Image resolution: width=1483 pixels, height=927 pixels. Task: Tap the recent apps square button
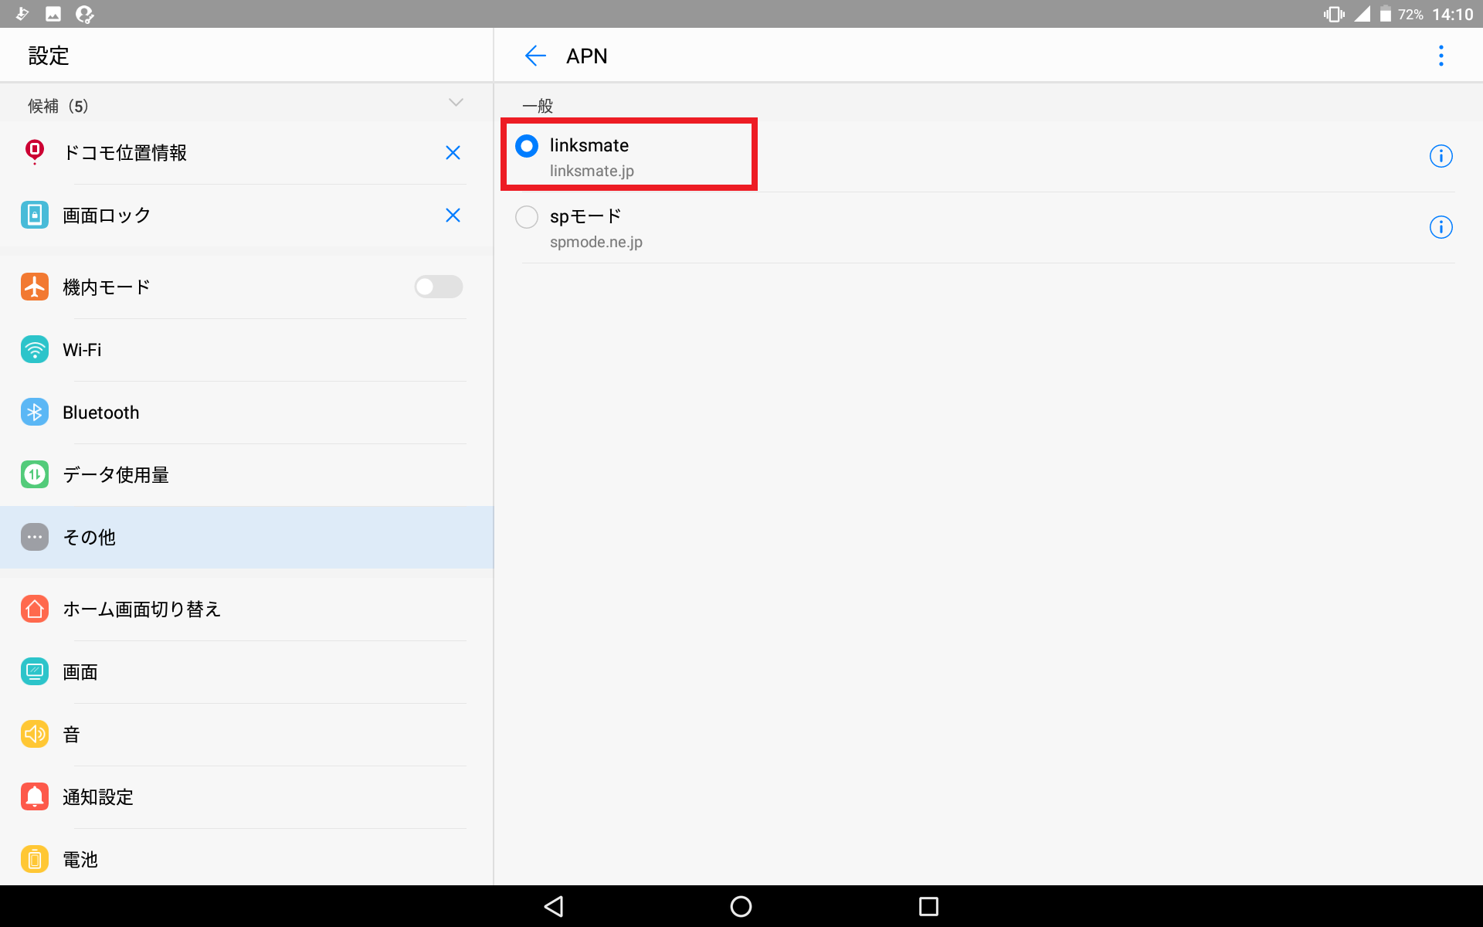tap(928, 906)
